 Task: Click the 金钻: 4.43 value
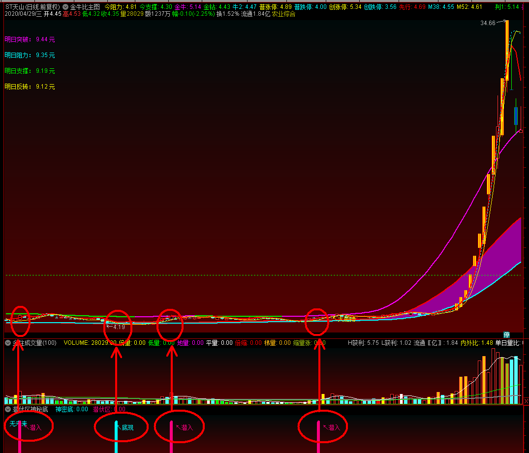[217, 7]
